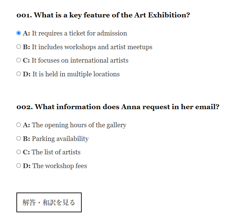Click the text "It is held in multiple locations"
The width and height of the screenshot is (229, 221).
tap(76, 74)
